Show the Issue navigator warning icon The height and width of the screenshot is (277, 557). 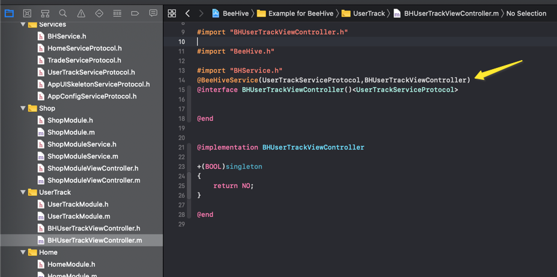81,13
